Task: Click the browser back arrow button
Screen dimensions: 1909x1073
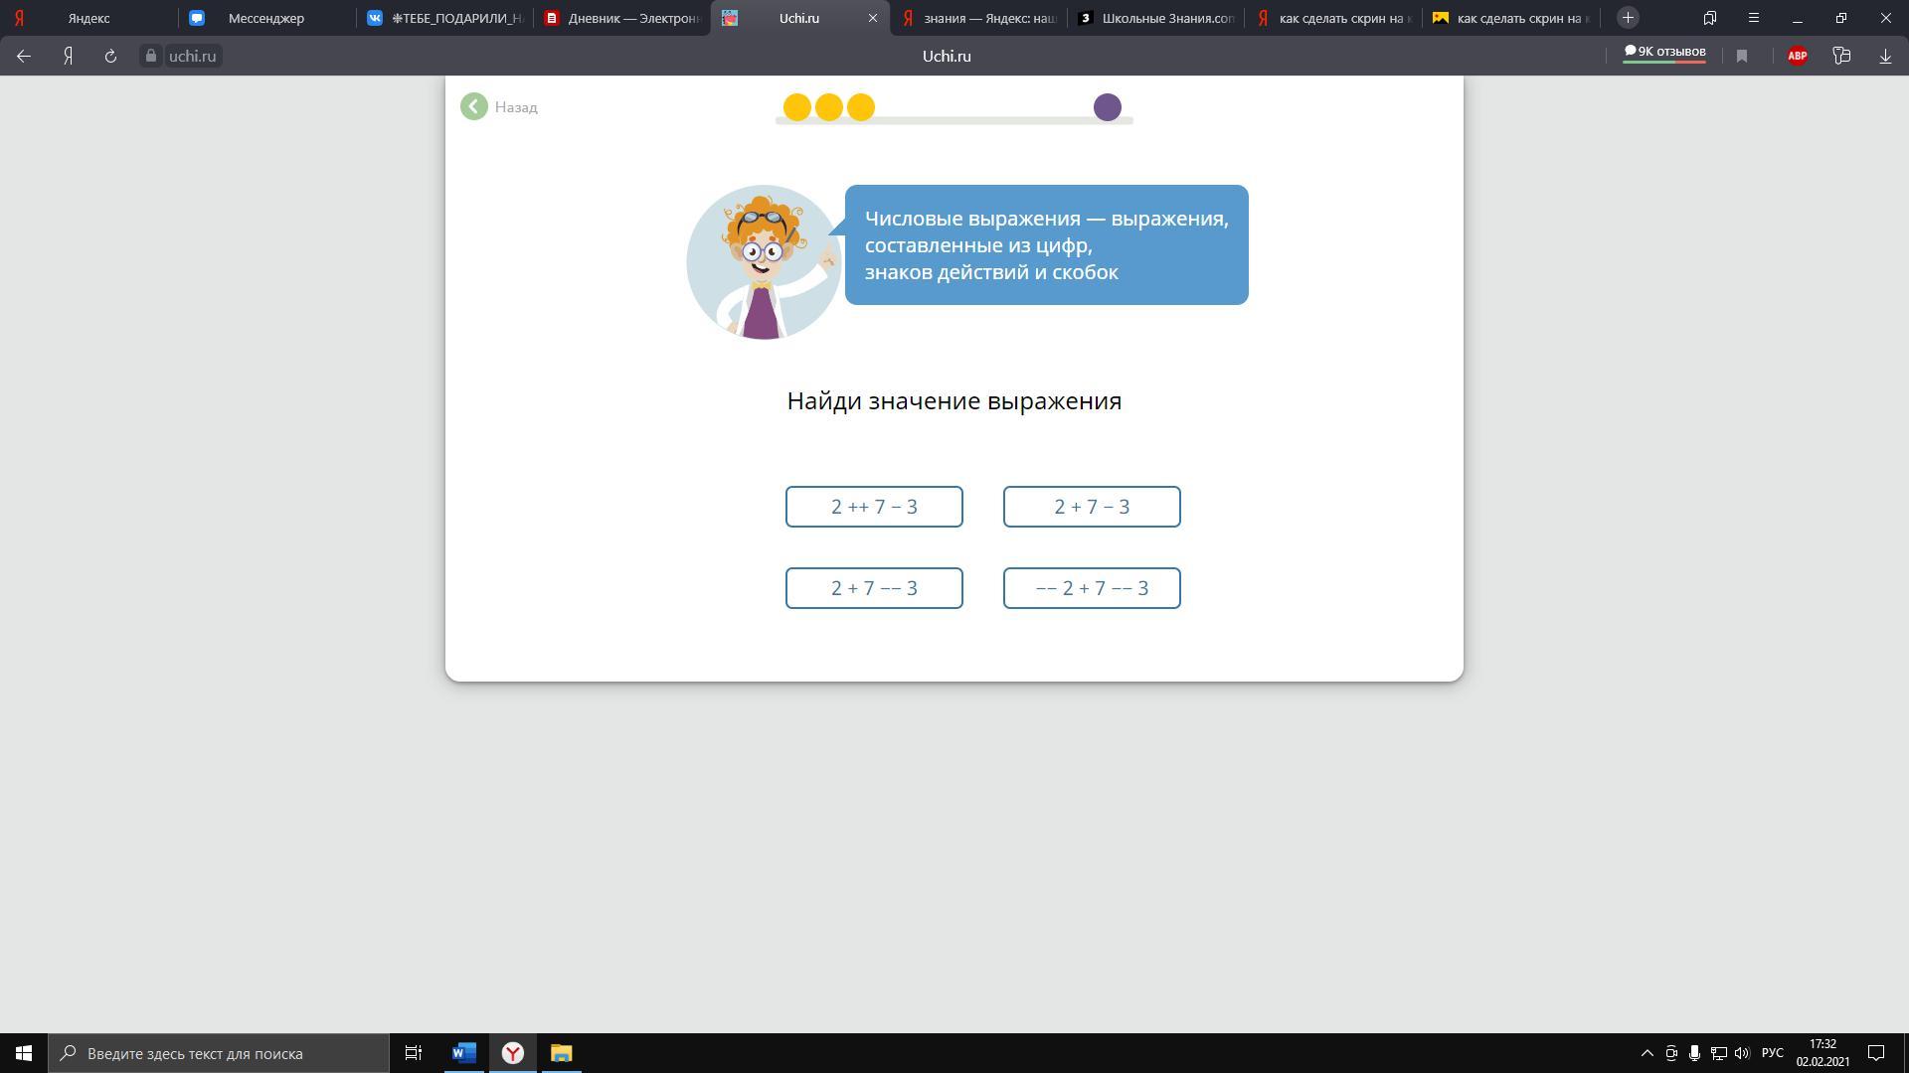Action: [x=24, y=57]
